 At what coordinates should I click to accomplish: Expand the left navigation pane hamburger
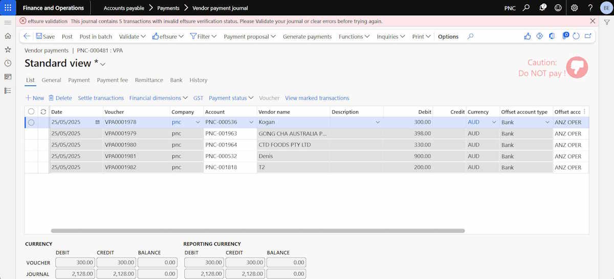click(x=8, y=22)
